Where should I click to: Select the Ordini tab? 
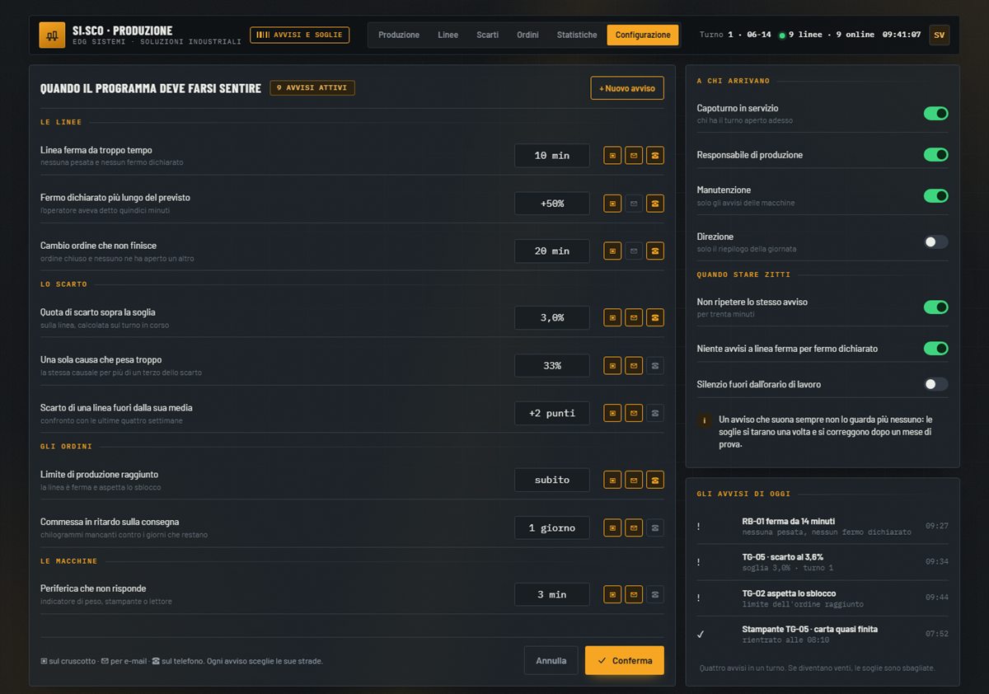[527, 35]
